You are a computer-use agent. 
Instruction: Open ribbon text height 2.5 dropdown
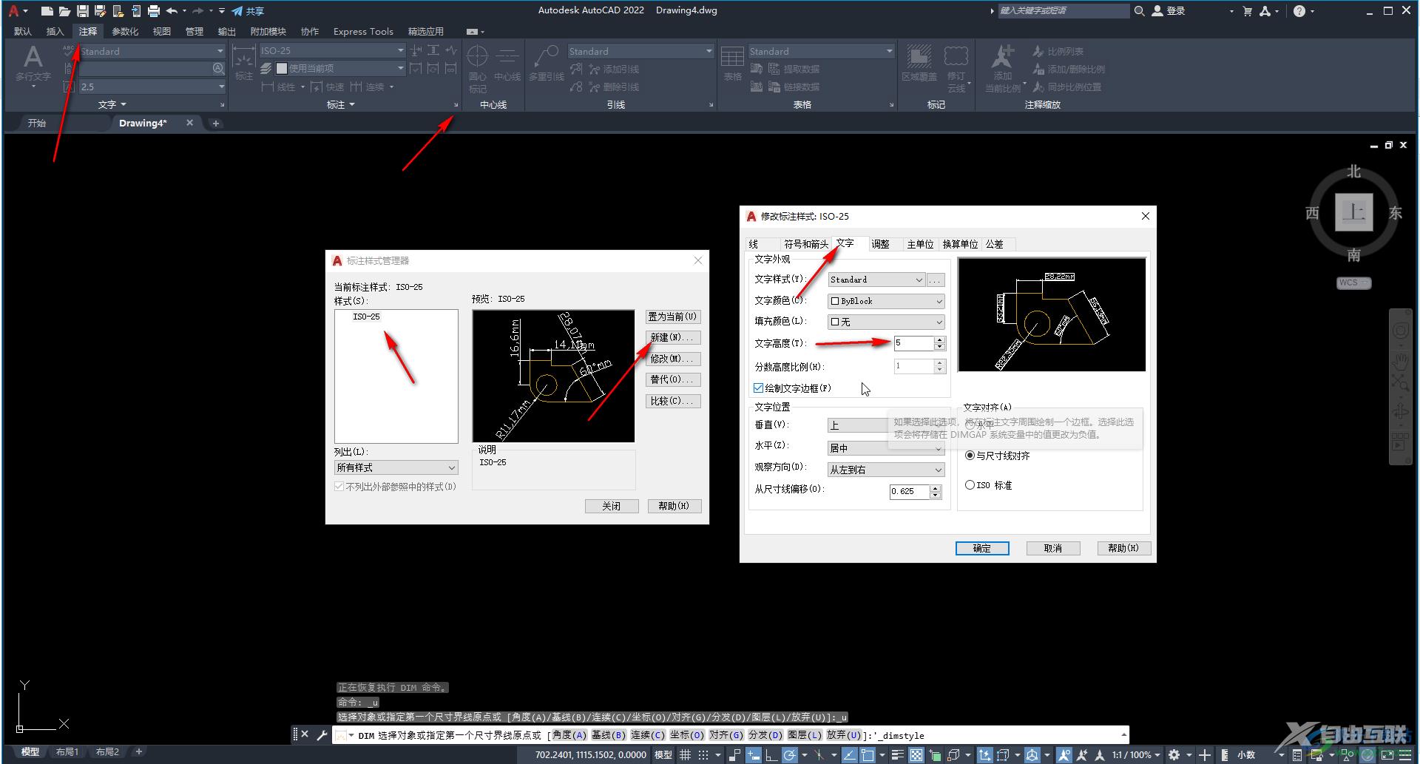click(152, 87)
